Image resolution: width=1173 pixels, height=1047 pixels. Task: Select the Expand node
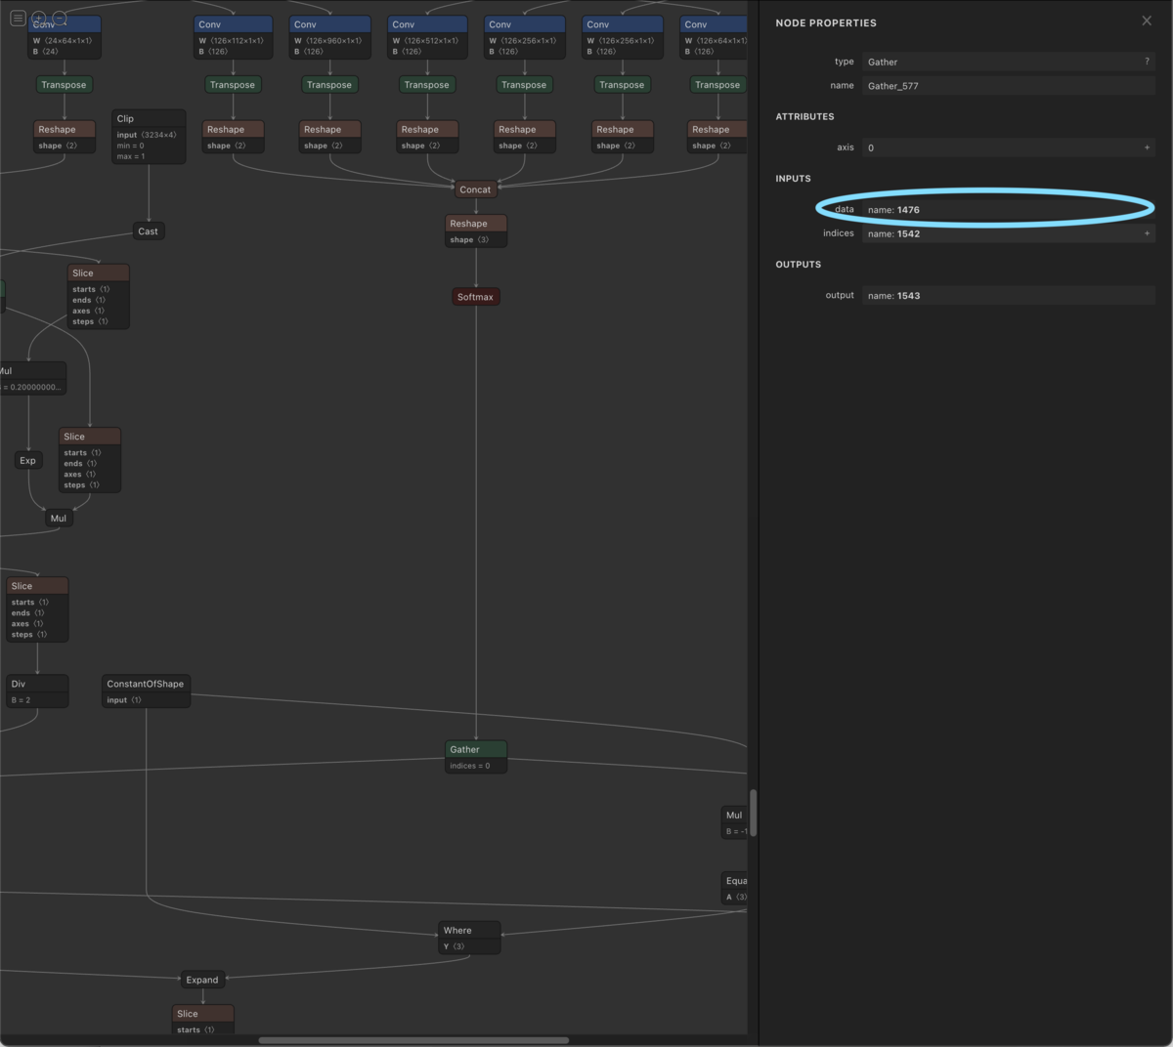[202, 980]
